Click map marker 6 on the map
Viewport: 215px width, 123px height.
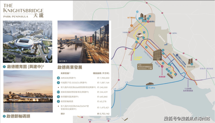(x=163, y=50)
